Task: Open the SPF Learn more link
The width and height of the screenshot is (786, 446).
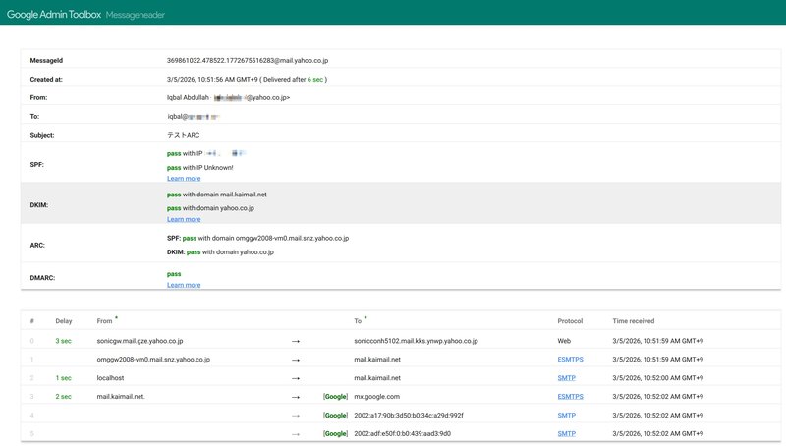Action: [x=184, y=179]
